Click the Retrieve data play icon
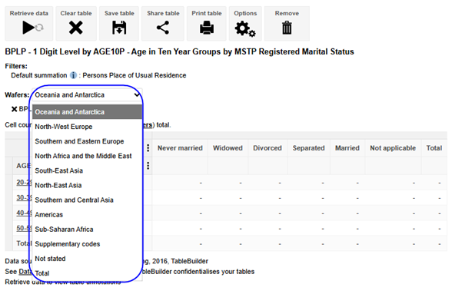 click(33, 28)
